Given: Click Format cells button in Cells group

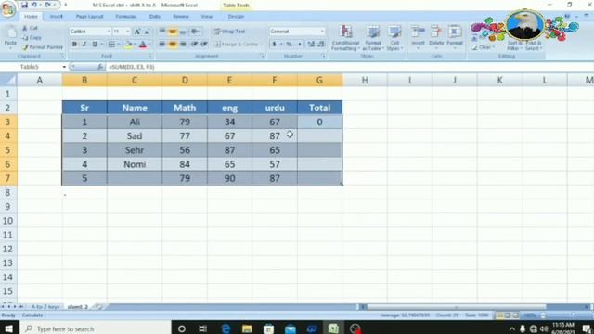Looking at the screenshot, I should tap(455, 36).
